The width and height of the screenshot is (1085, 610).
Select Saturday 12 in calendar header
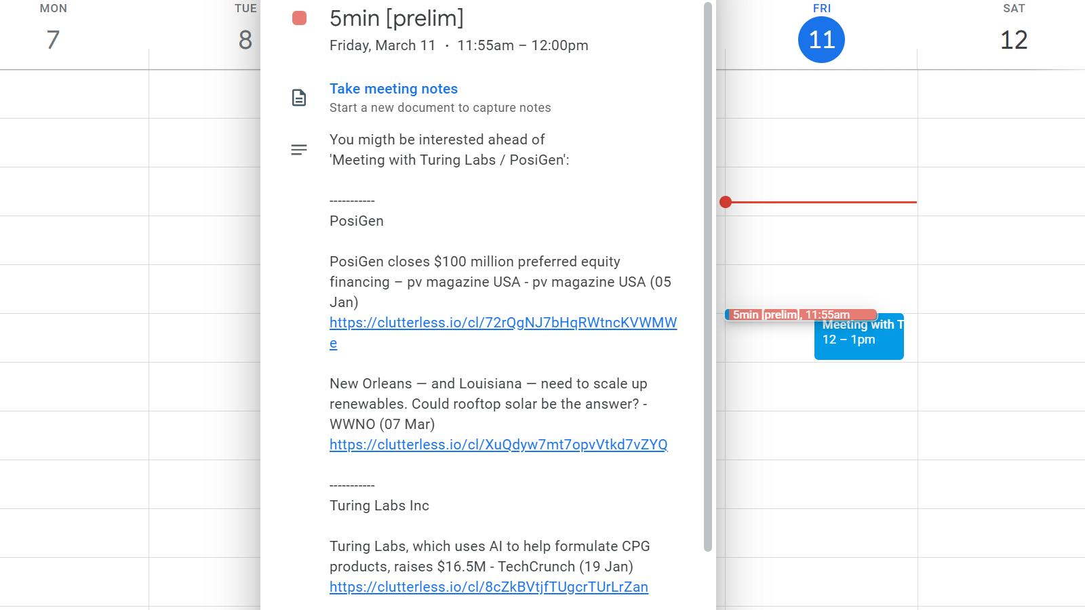(1014, 40)
